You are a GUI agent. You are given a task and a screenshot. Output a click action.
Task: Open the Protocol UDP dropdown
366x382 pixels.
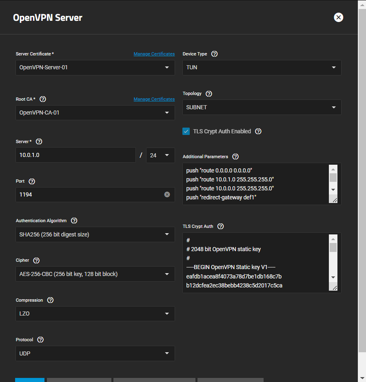click(95, 353)
